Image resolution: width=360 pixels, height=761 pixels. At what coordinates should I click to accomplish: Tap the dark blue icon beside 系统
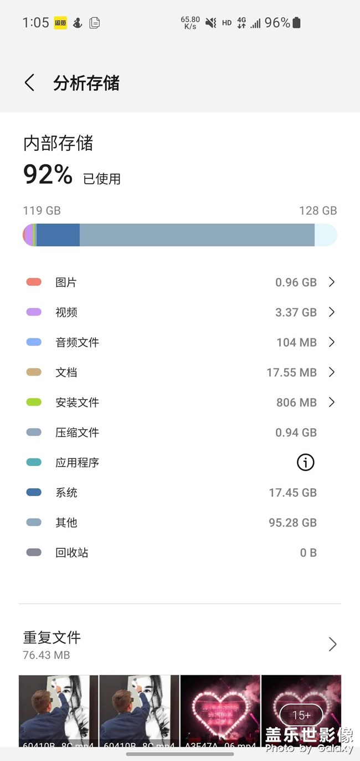pyautogui.click(x=33, y=492)
